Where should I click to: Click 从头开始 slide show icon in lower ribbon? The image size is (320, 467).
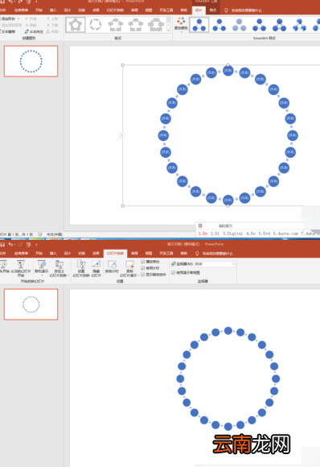[x=4, y=267]
